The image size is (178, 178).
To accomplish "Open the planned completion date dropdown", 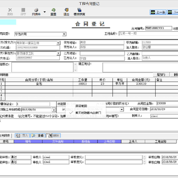I will 122,109.
